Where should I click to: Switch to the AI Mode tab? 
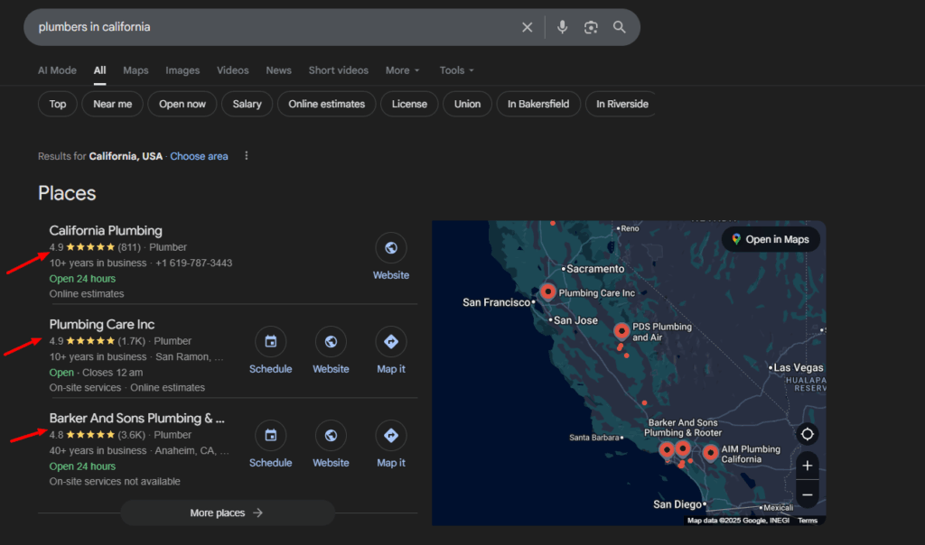[57, 70]
